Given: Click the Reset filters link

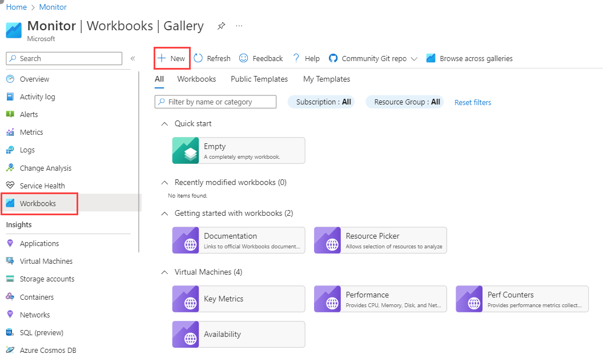Looking at the screenshot, I should [x=473, y=103].
